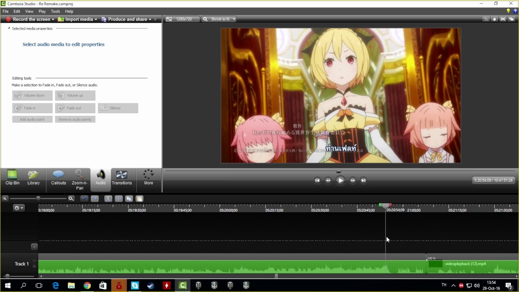Cut the timeline selection scissors icon
The height and width of the screenshot is (292, 519).
click(108, 199)
